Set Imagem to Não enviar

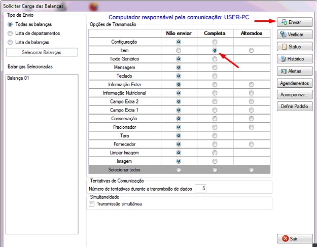[x=179, y=161]
